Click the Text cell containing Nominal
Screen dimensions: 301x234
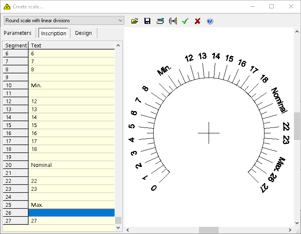pyautogui.click(x=71, y=165)
